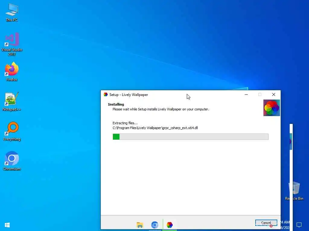
Task: Click the 'Extracting files...' status text
Action: 125,123
